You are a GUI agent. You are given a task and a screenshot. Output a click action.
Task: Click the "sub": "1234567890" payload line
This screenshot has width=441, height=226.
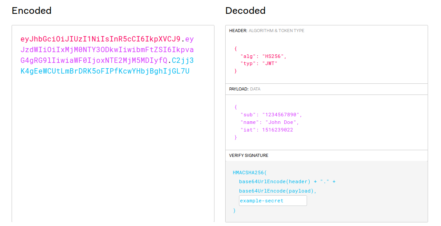coord(271,115)
